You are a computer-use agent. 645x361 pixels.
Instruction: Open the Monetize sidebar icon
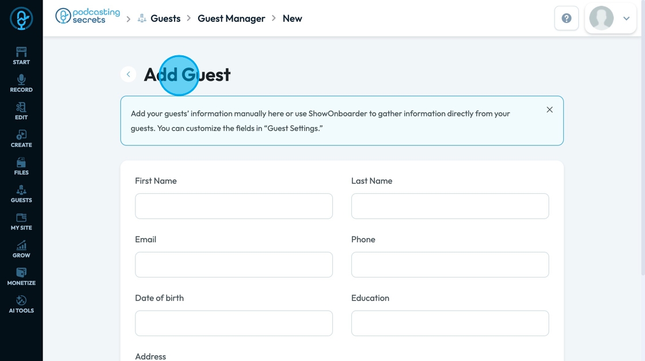pyautogui.click(x=21, y=277)
